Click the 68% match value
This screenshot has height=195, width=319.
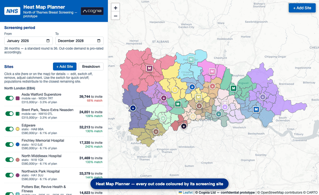click(95, 101)
